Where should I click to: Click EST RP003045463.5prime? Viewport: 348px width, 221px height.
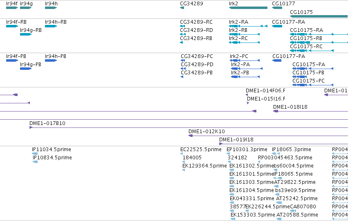coord(285,158)
